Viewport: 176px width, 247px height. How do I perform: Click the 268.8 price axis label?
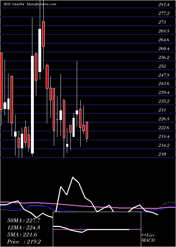point(164,31)
